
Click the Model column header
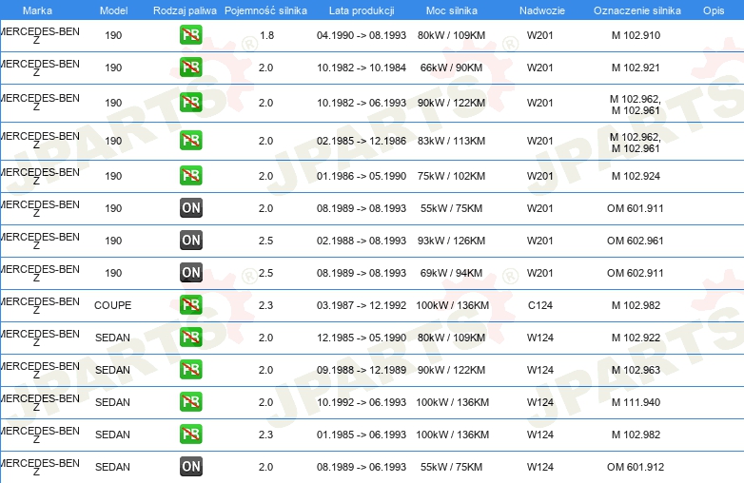click(x=113, y=10)
